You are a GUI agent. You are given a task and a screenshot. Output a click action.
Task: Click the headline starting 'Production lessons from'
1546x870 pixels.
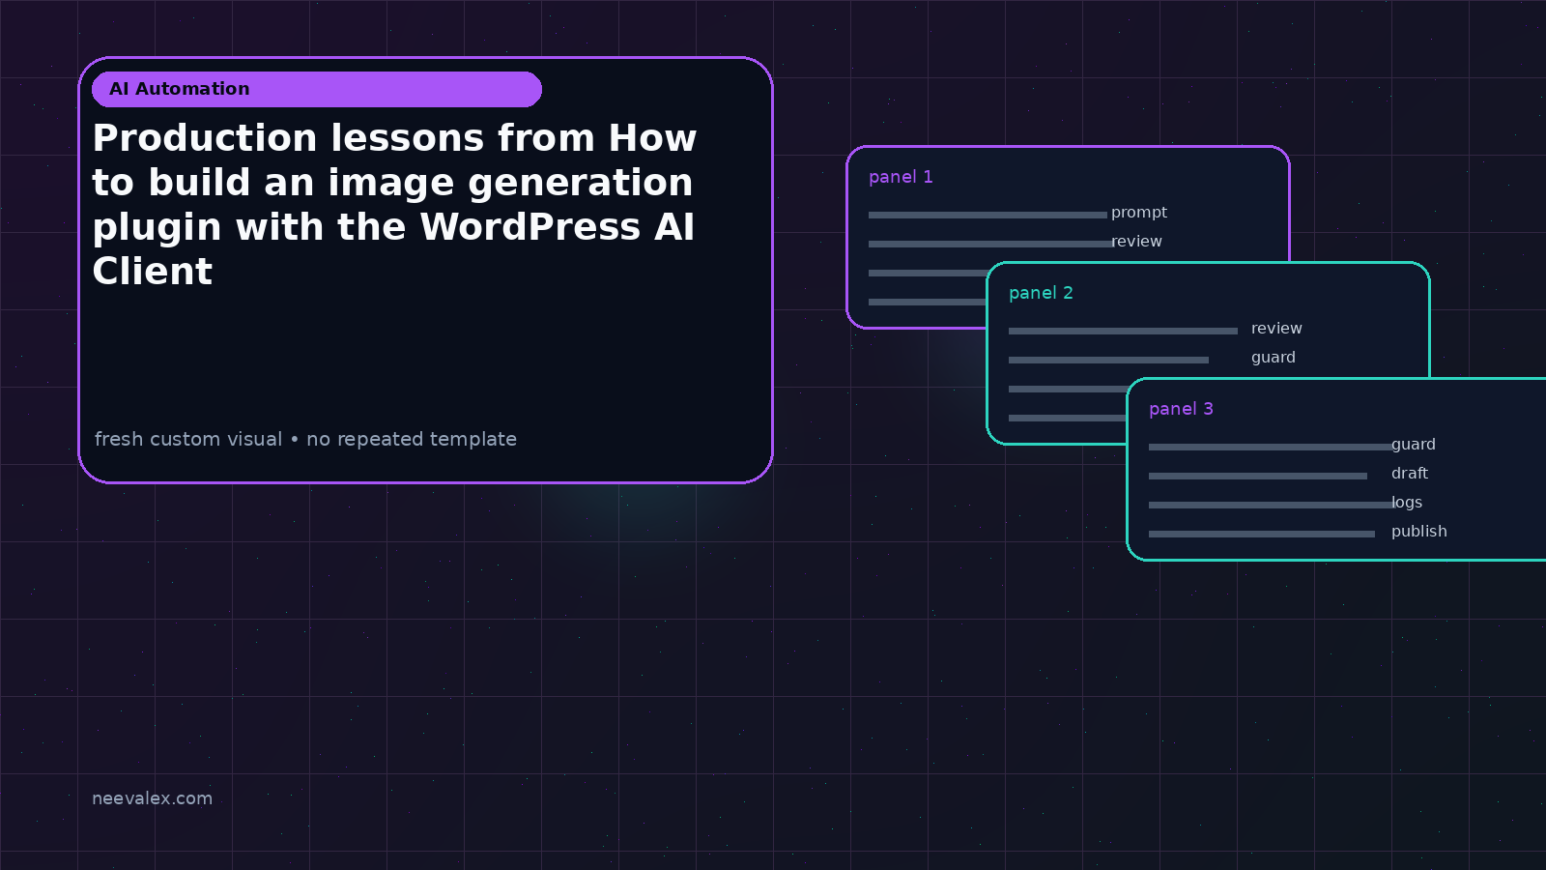pyautogui.click(x=394, y=205)
